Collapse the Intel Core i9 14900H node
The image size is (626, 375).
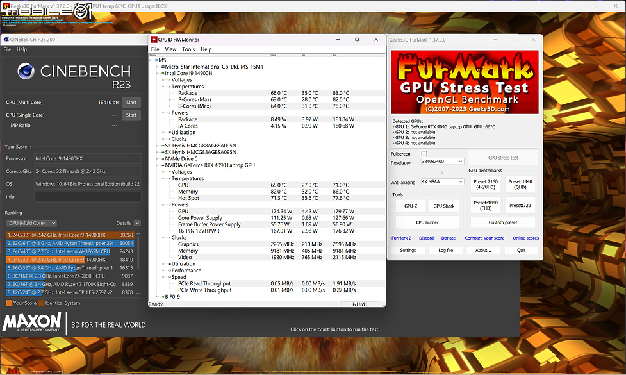(157, 74)
